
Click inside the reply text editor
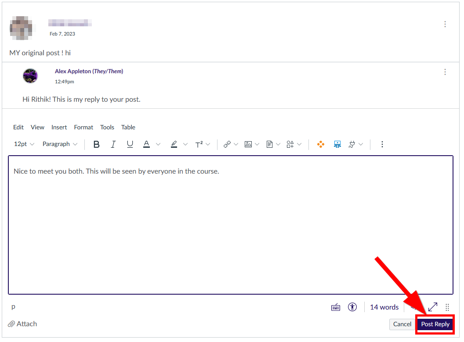pyautogui.click(x=231, y=225)
